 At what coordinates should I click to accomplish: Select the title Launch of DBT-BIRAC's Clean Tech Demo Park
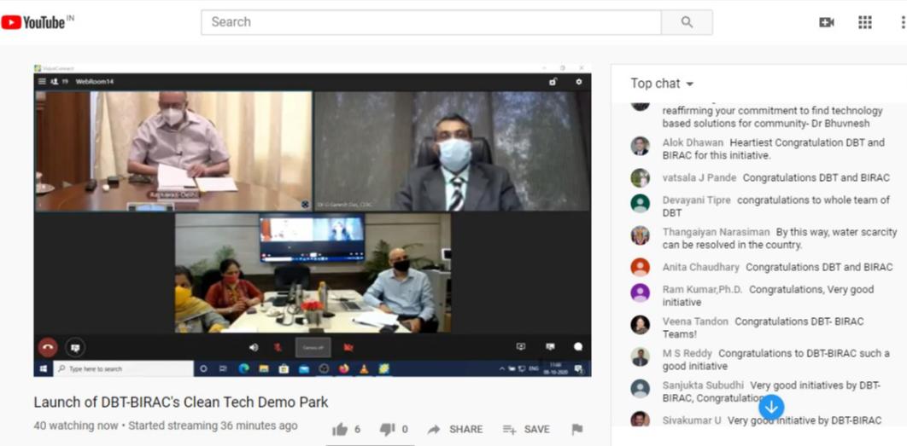(181, 403)
